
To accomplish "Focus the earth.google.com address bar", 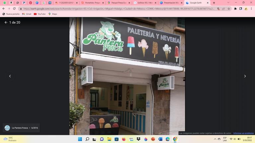I will pos(119,9).
